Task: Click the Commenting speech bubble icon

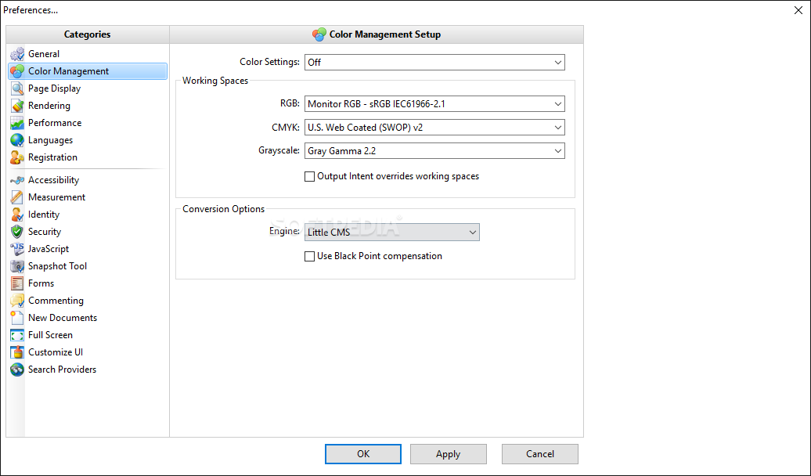Action: point(17,301)
